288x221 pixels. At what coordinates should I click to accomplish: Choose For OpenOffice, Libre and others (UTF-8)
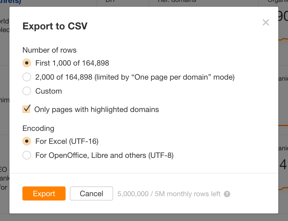27,155
